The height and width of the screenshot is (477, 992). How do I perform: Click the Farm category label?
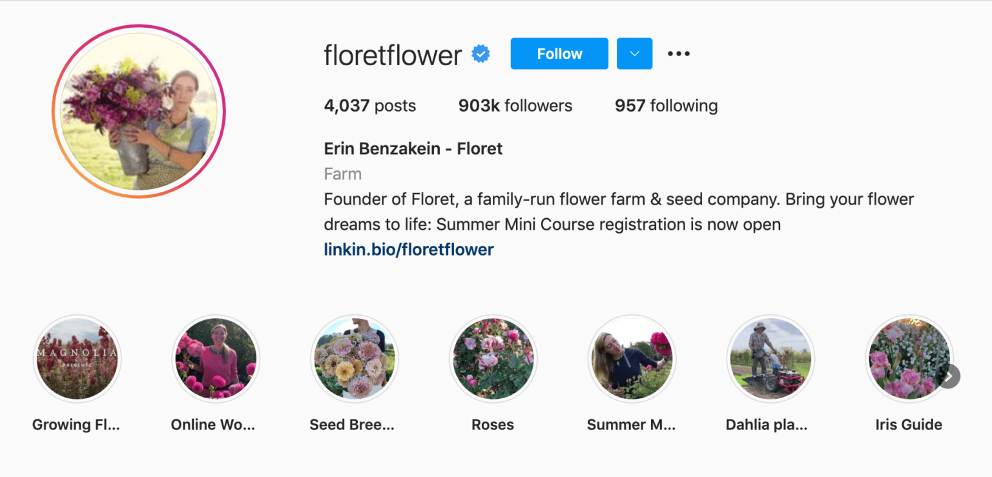[342, 174]
